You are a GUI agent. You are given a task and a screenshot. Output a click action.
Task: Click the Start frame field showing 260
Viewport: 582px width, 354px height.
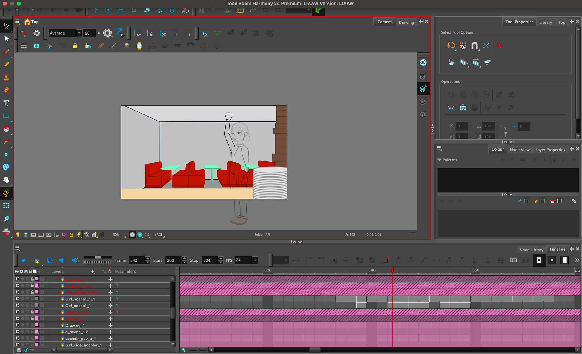pyautogui.click(x=173, y=260)
